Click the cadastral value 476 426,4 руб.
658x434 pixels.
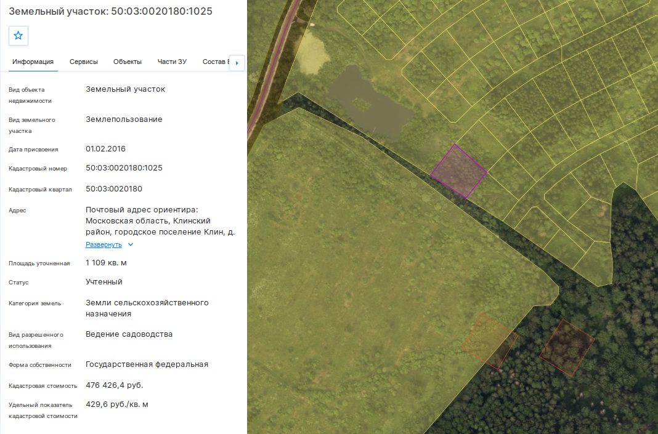point(114,385)
